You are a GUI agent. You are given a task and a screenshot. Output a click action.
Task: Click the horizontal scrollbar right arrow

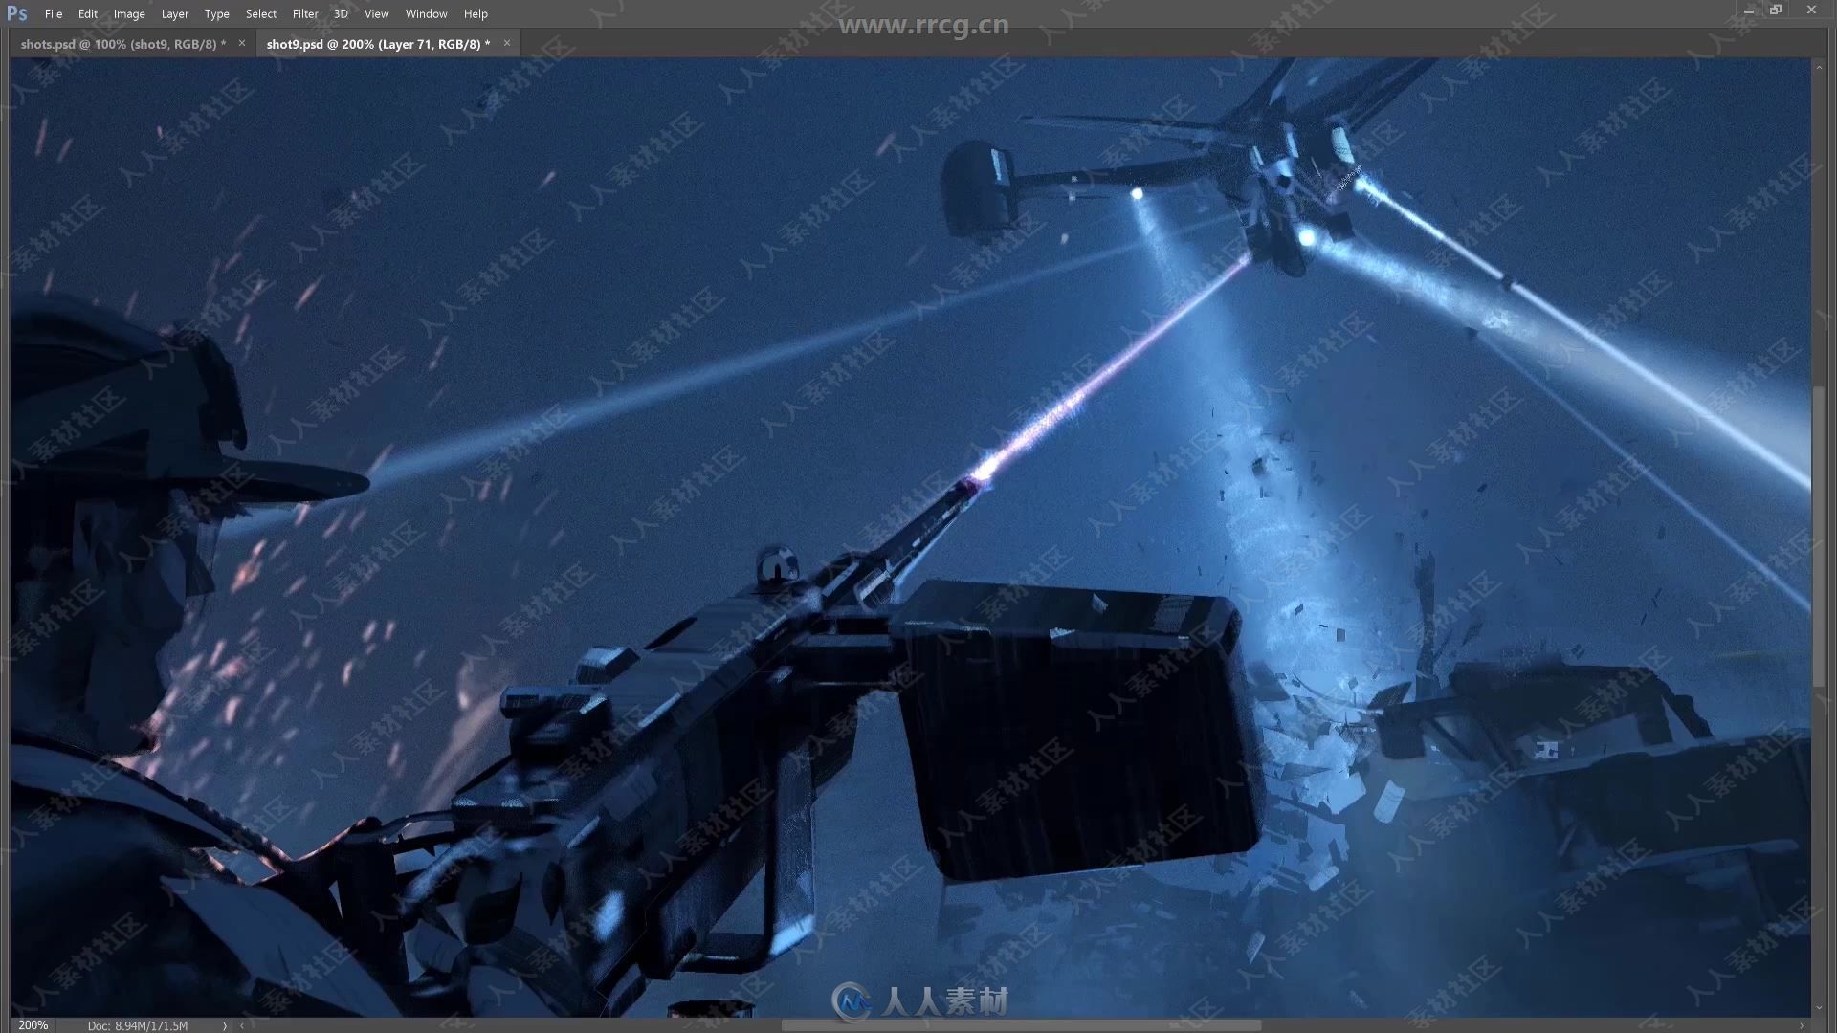(1802, 1025)
